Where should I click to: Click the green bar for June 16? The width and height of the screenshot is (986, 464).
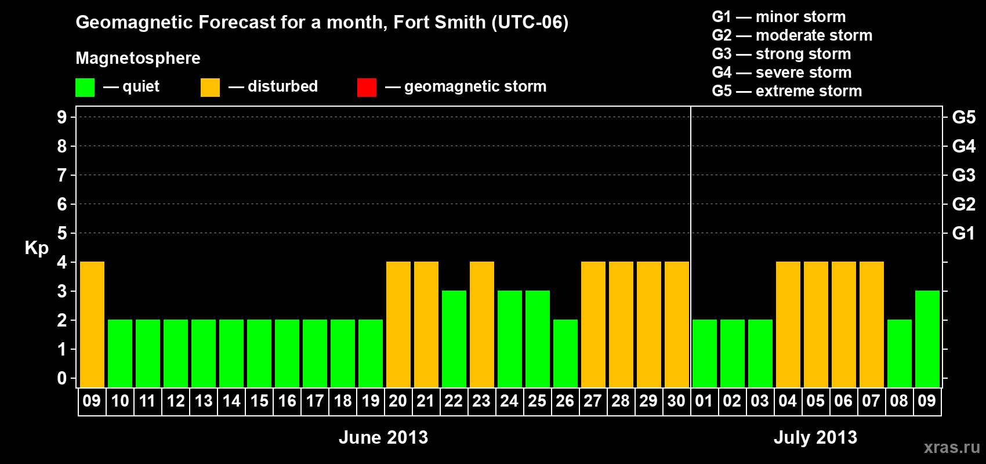tap(287, 354)
